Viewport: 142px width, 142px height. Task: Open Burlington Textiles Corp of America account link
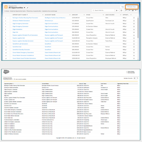[55, 18]
